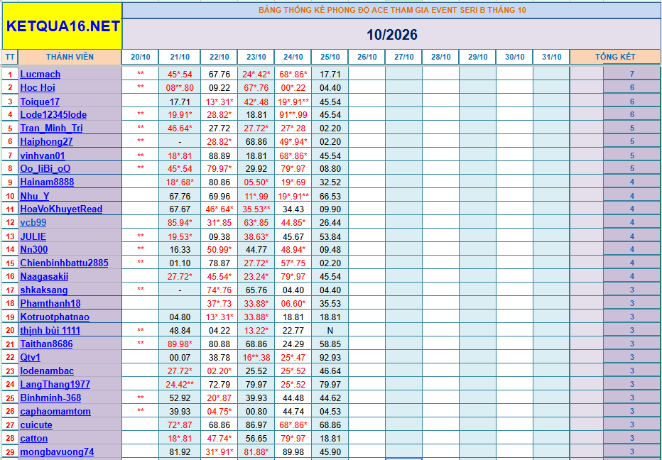This screenshot has width=662, height=460.
Task: Open the Hoc Hoi member link
Action: [38, 88]
